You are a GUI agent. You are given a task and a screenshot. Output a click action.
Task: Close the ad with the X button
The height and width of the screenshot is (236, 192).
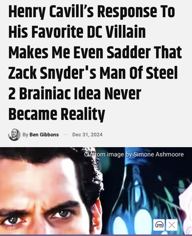[172, 225]
